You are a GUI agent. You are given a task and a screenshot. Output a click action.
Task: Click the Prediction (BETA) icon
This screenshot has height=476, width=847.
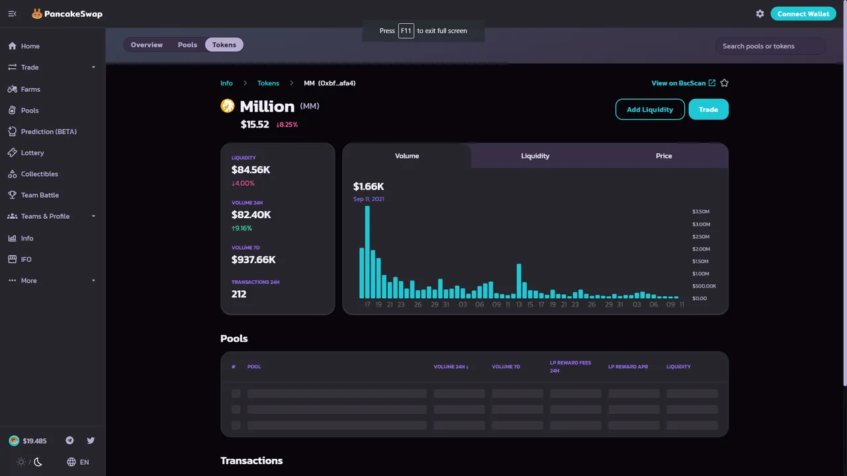tap(12, 132)
